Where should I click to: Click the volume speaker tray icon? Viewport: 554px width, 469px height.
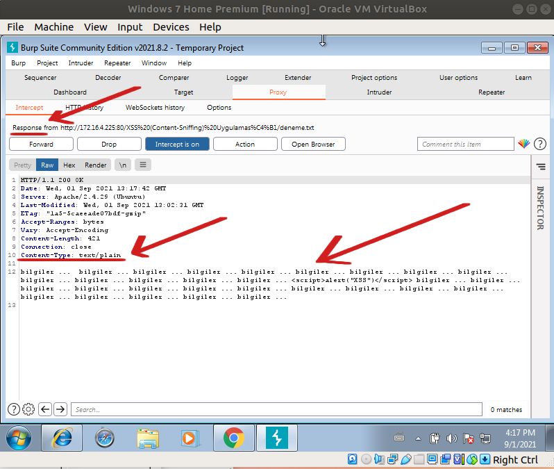click(x=451, y=439)
